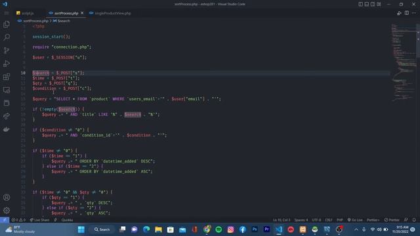Switch to the script.js tab

26,13
